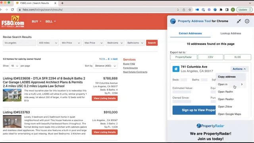Open the tab search chevron at top right
254x143 pixels.
click(250, 3)
